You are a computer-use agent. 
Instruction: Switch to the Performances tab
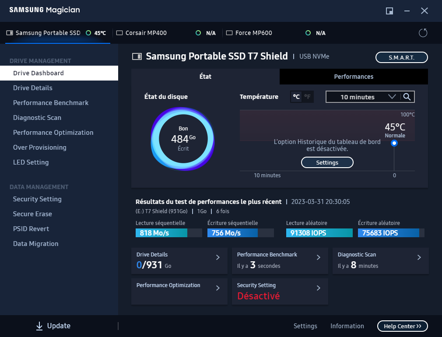click(354, 77)
